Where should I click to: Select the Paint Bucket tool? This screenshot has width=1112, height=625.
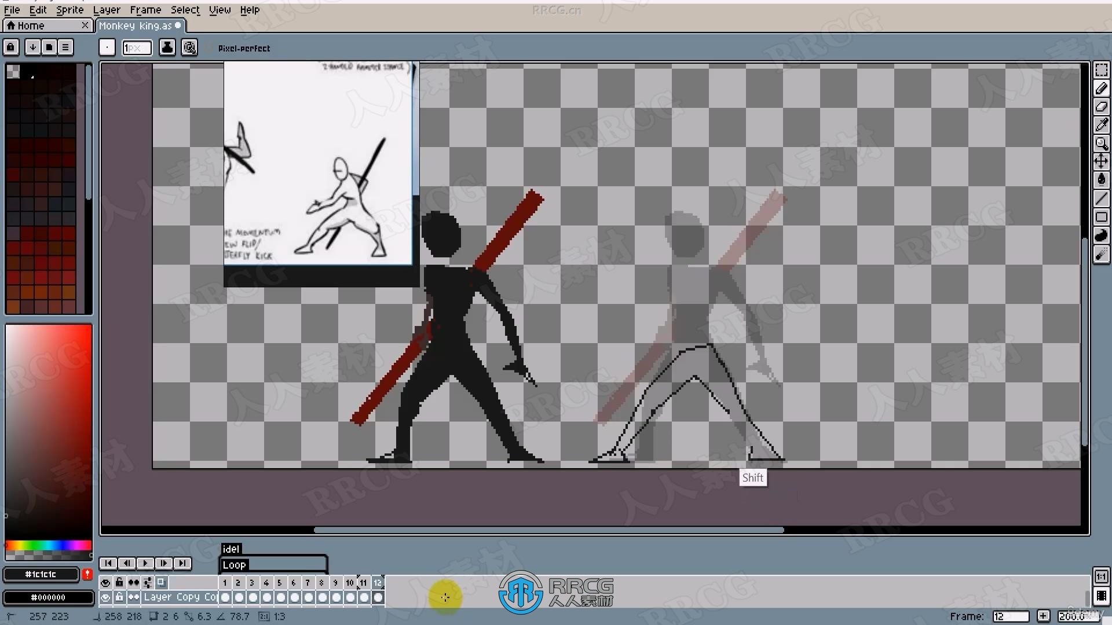pyautogui.click(x=1101, y=180)
